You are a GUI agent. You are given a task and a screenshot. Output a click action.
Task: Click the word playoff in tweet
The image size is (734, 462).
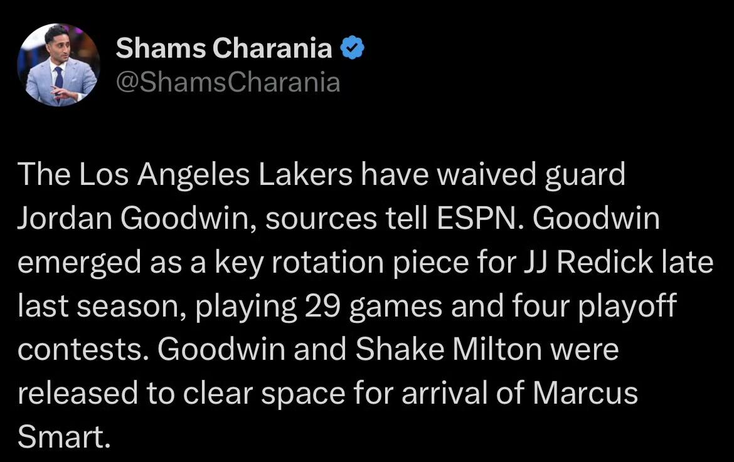pos(627,307)
